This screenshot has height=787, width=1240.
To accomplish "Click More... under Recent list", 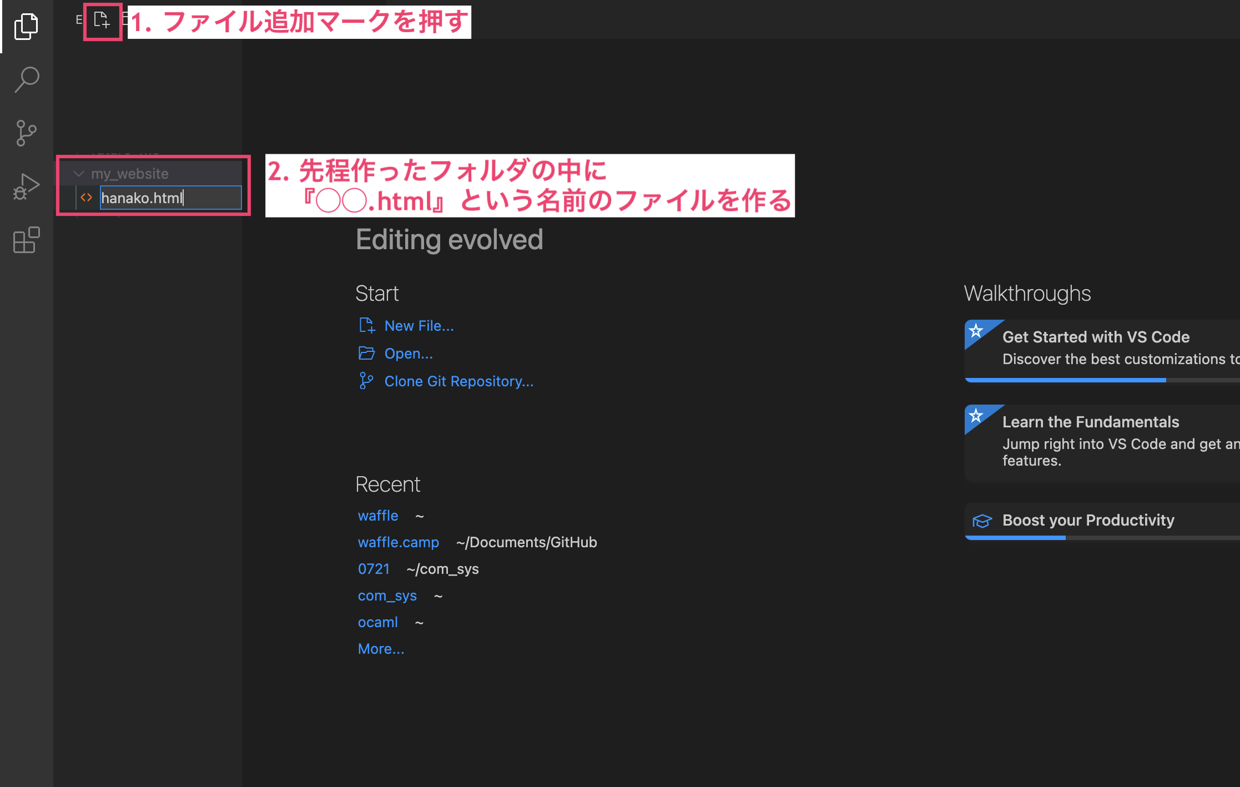I will (381, 649).
